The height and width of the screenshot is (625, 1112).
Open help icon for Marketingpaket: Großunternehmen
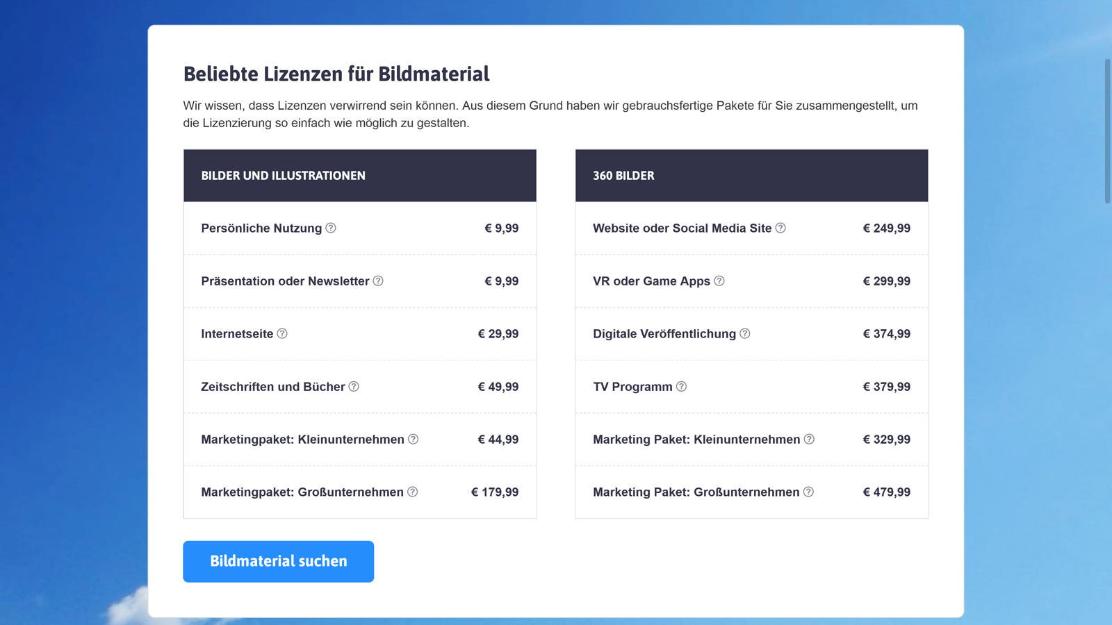point(413,492)
